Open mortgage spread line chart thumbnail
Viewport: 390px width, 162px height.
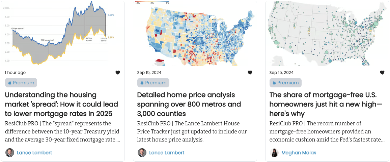click(x=62, y=34)
